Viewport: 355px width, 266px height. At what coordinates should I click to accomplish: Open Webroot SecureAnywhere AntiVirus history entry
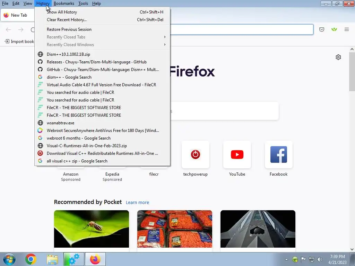102,131
